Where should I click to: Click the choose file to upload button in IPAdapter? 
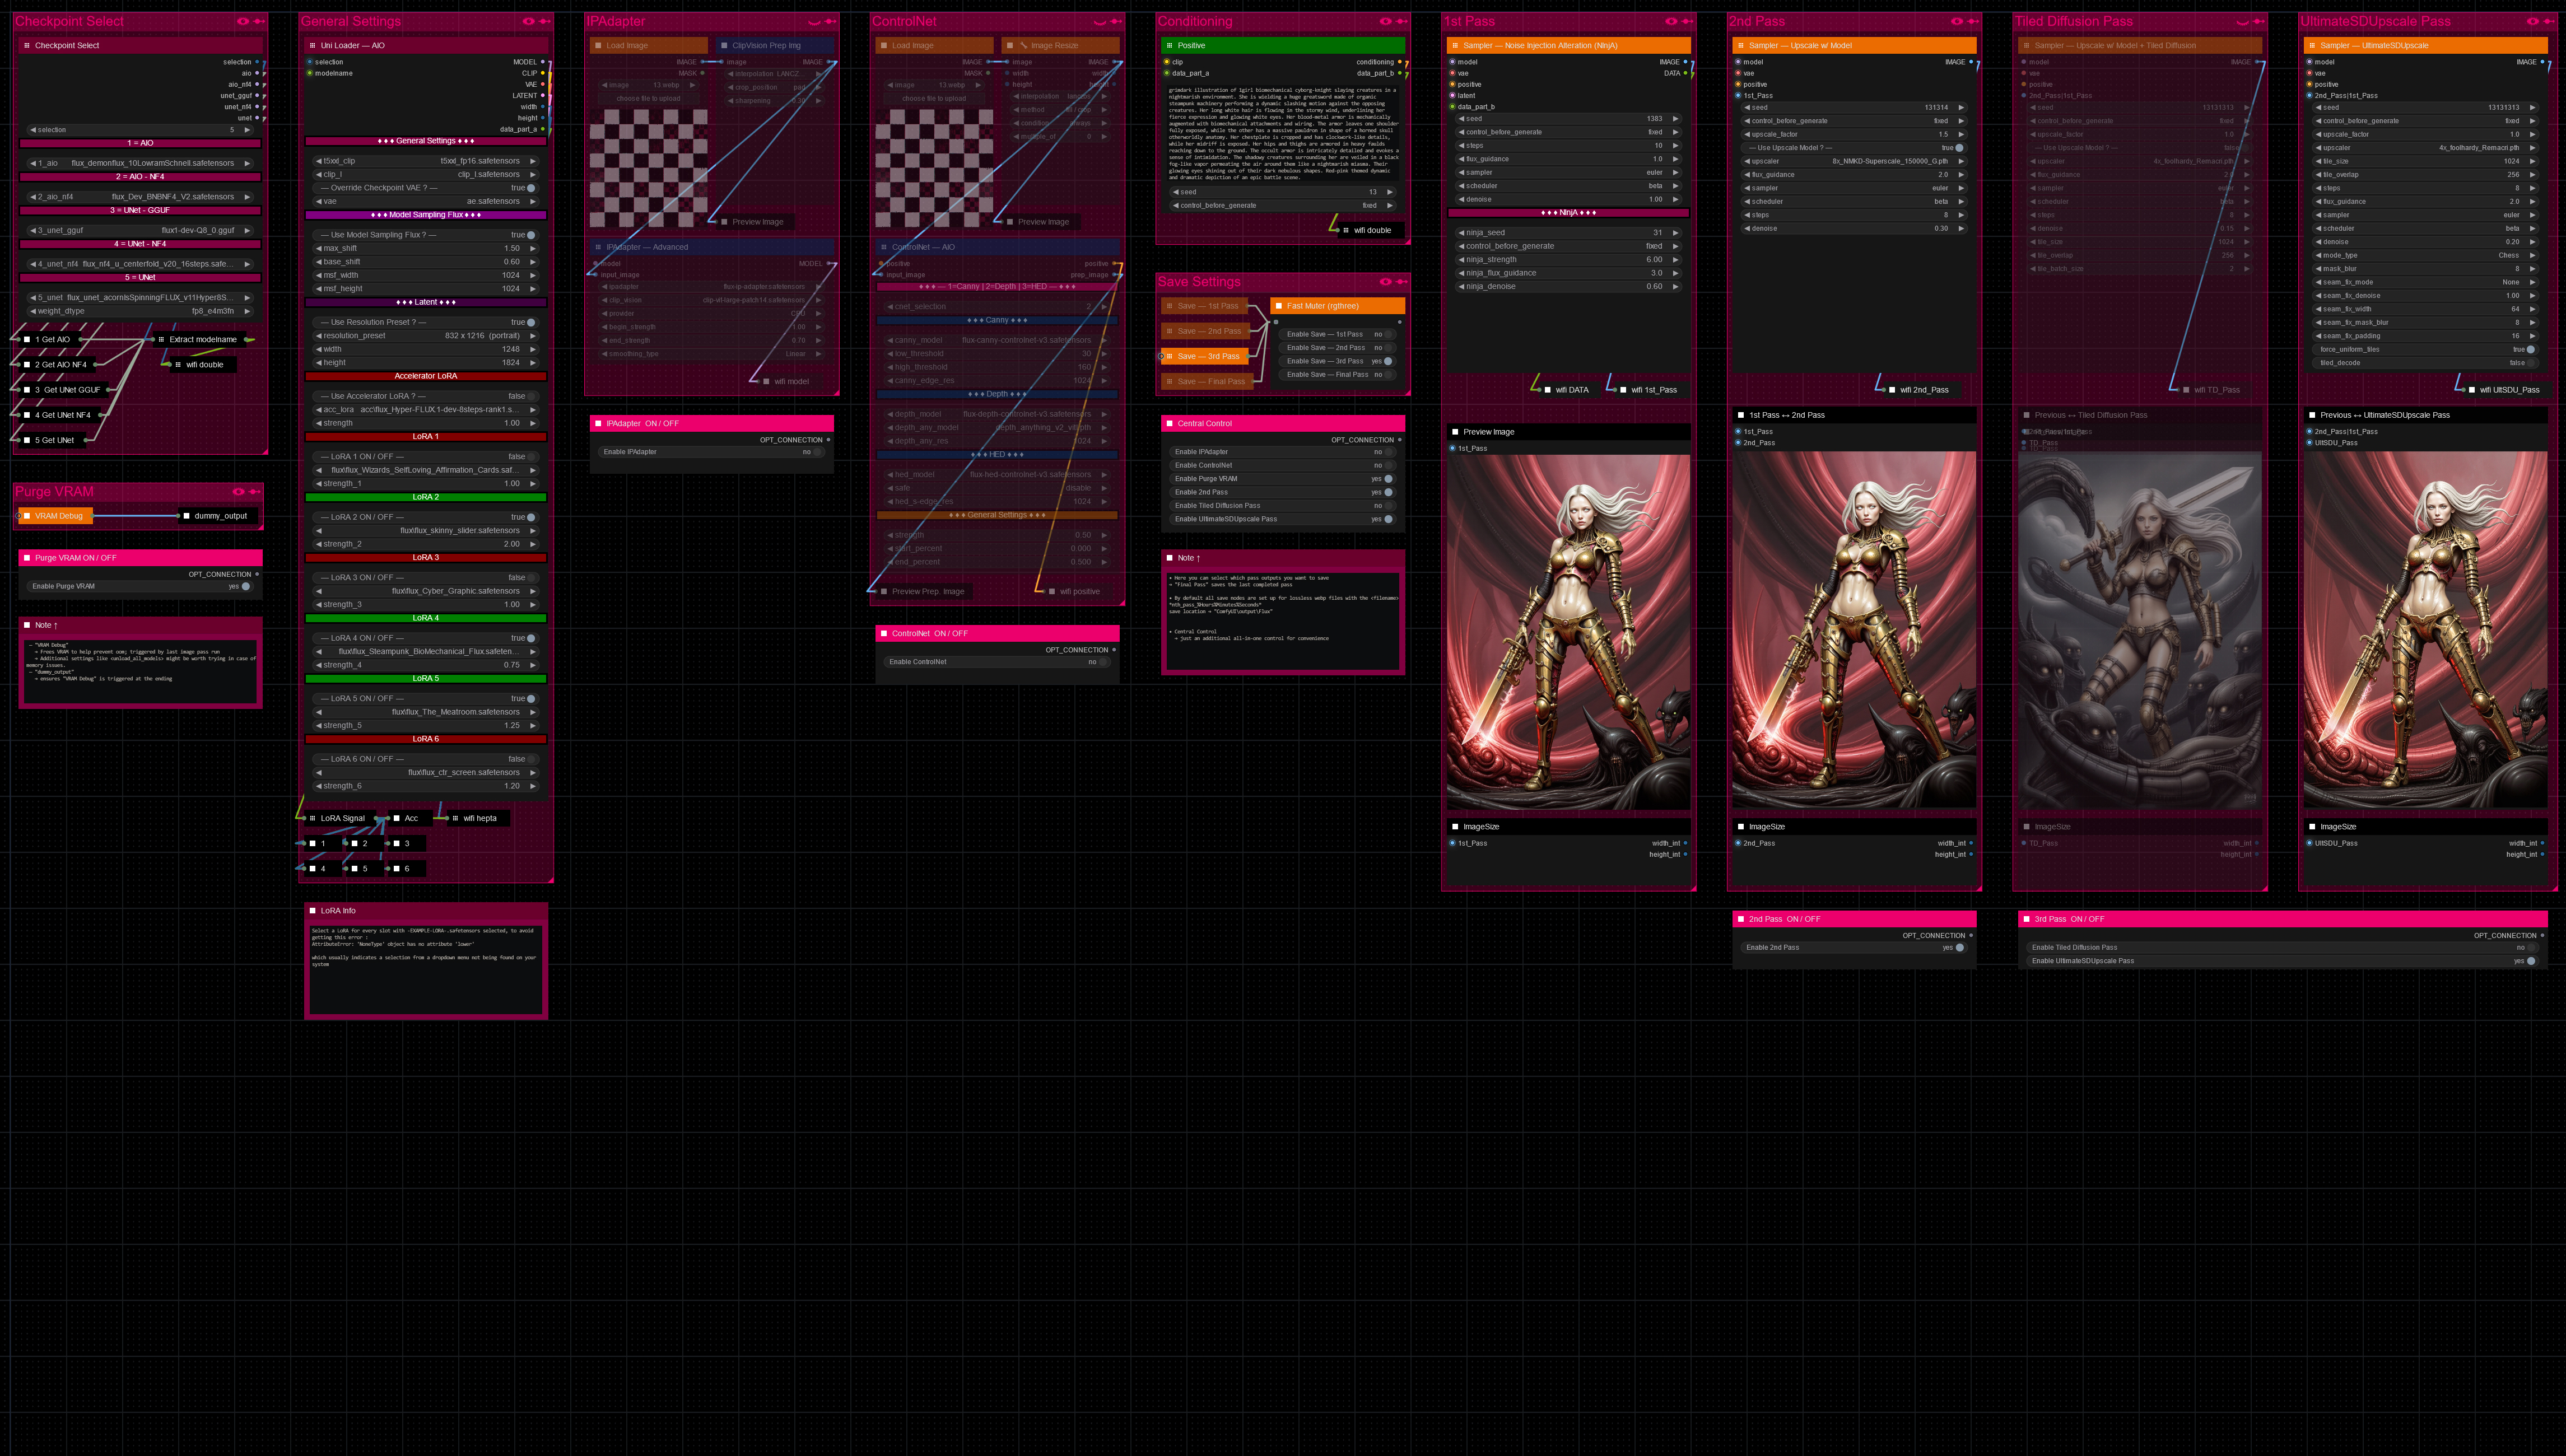(648, 99)
